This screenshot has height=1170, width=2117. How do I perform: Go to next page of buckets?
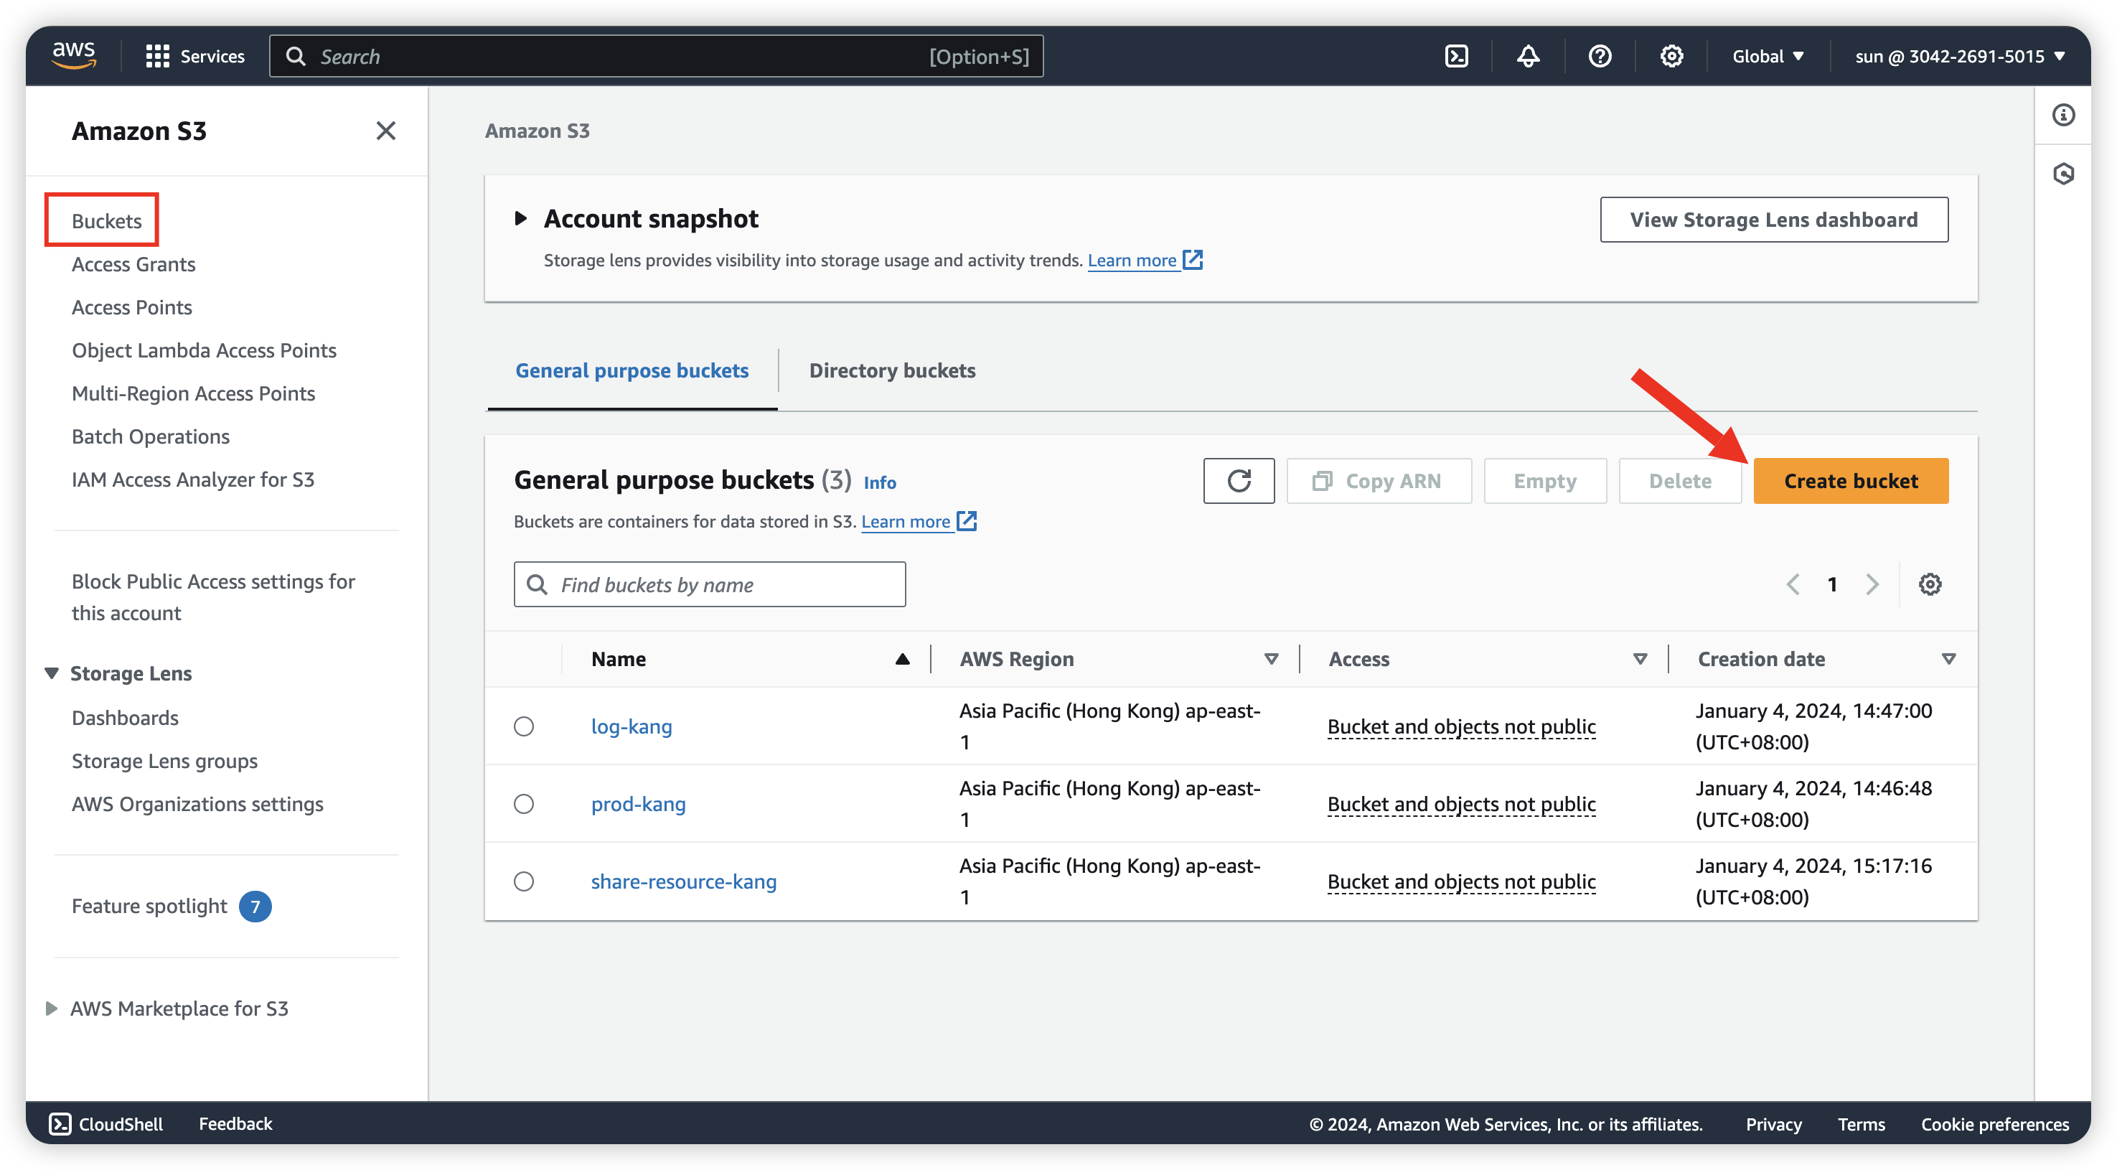1872,584
